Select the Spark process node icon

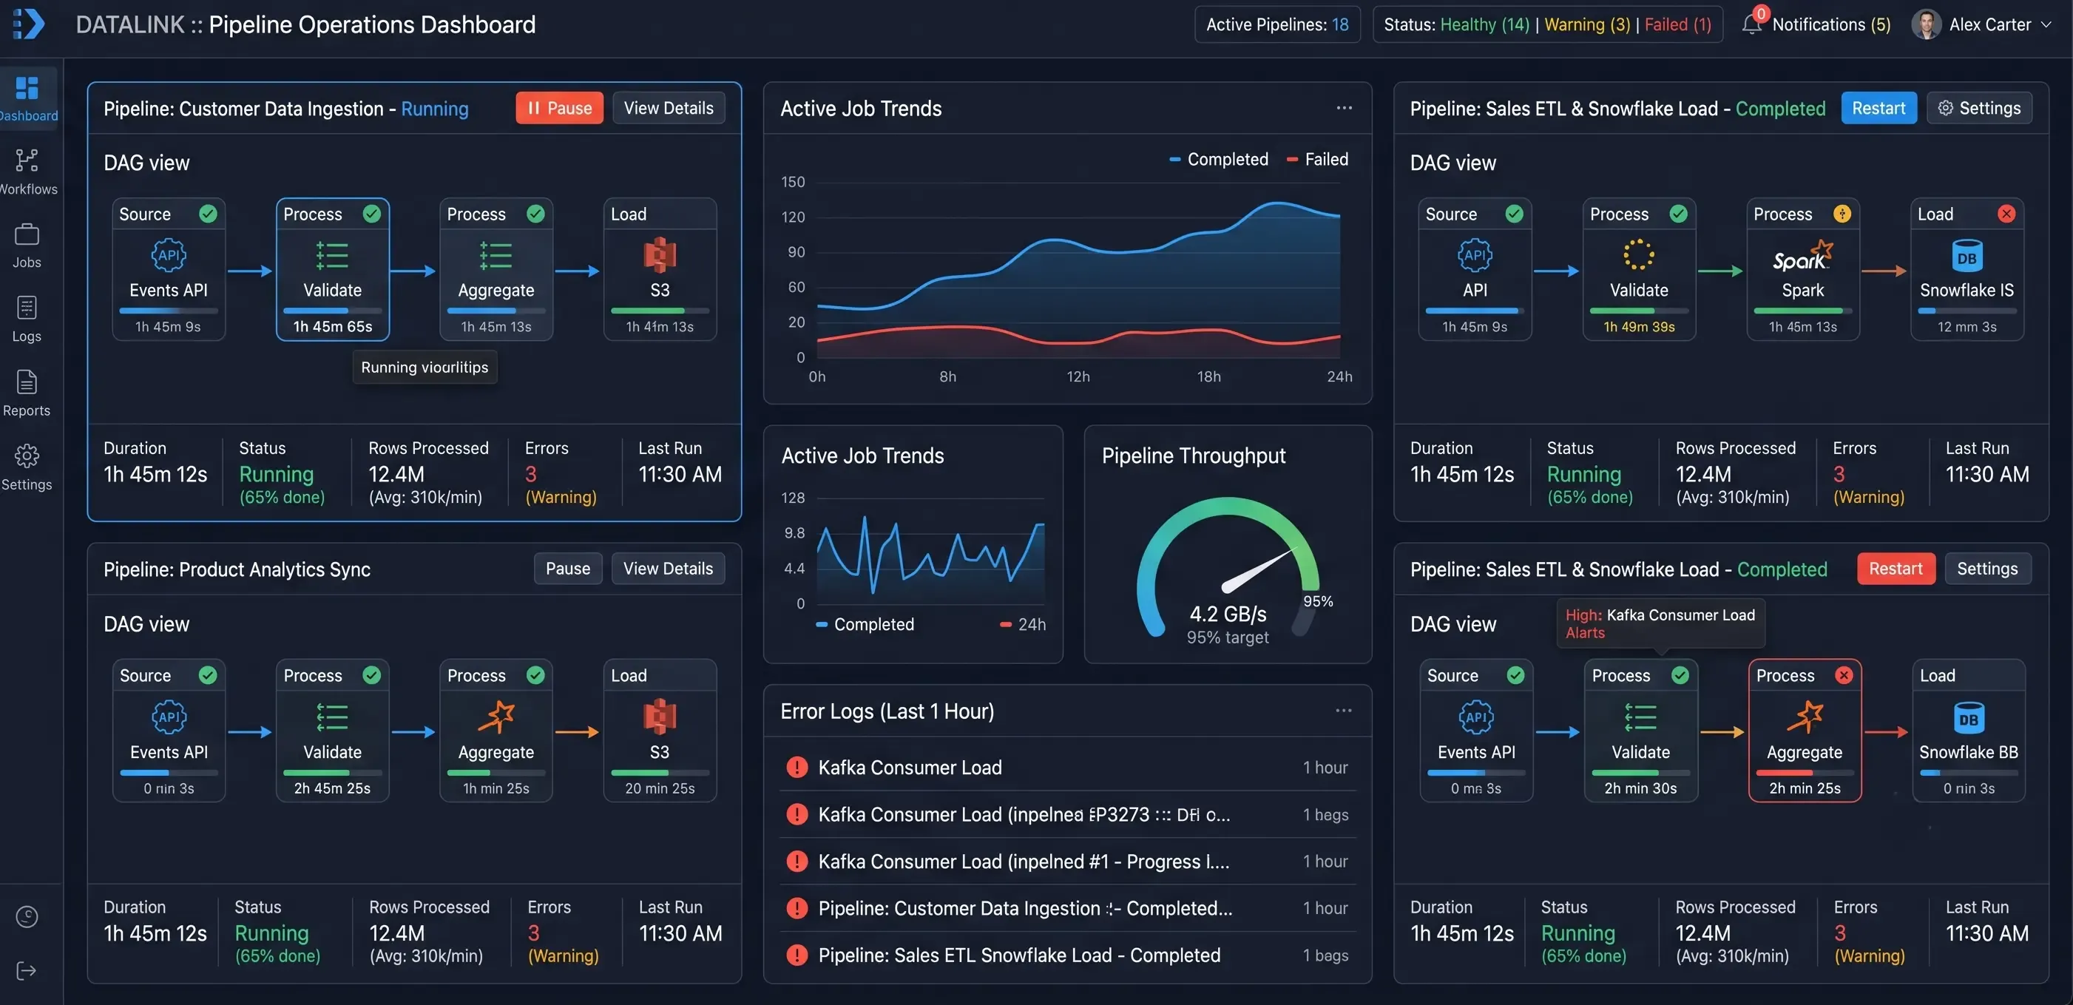point(1802,257)
